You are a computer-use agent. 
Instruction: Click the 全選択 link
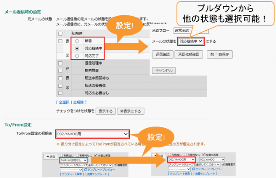63,102
